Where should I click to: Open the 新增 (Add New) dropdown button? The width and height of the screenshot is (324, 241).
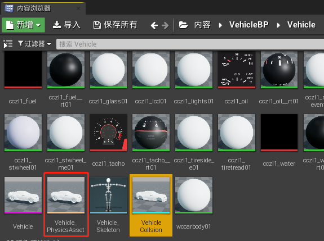pos(23,25)
